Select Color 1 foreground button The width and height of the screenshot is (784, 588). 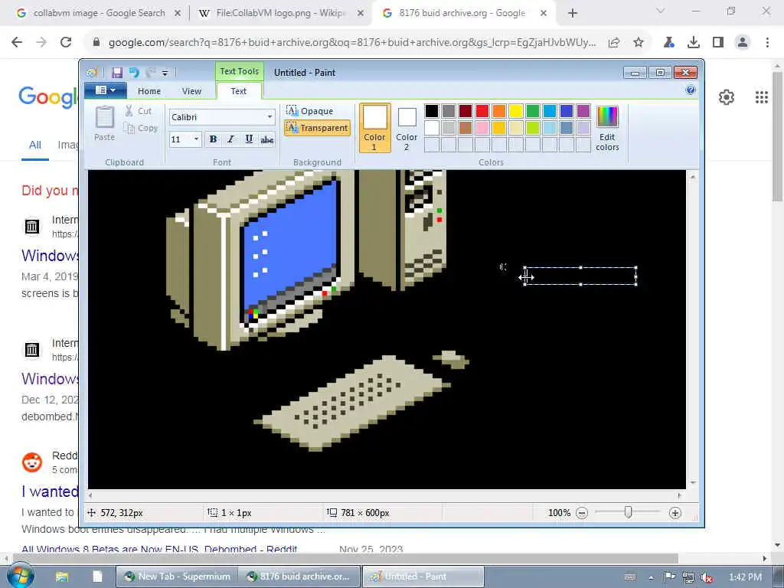[x=374, y=128]
